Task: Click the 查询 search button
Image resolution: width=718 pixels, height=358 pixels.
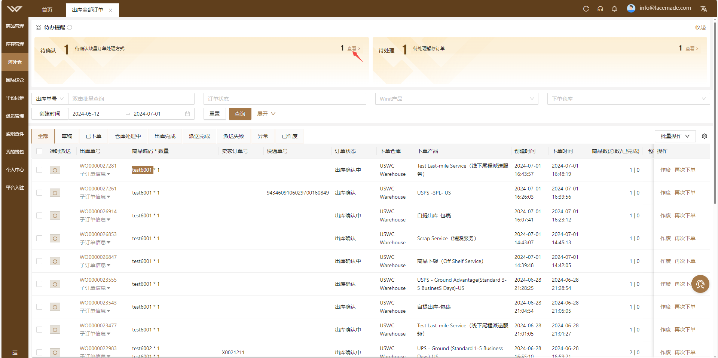Action: [x=240, y=114]
